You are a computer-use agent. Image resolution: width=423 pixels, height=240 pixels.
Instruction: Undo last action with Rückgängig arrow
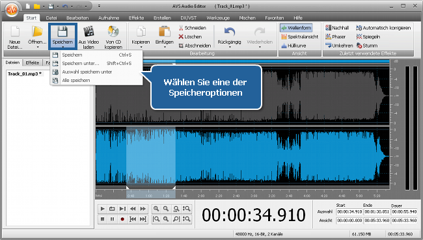[230, 32]
